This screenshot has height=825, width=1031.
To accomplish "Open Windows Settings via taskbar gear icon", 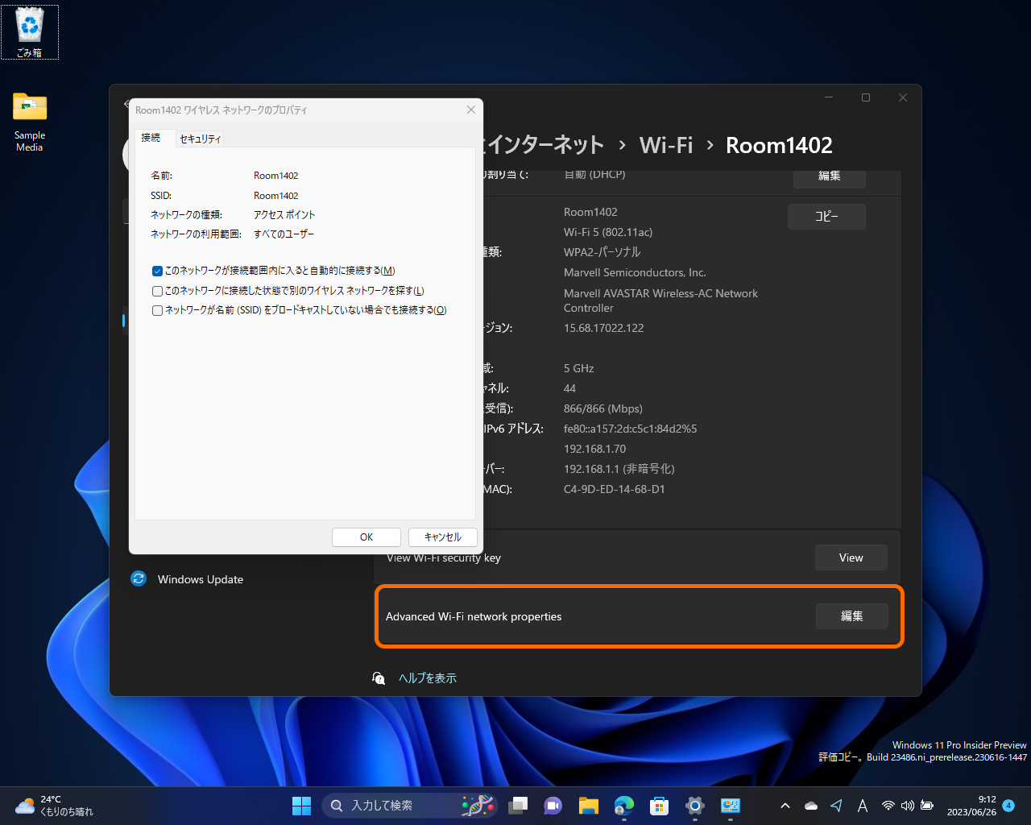I will [694, 805].
